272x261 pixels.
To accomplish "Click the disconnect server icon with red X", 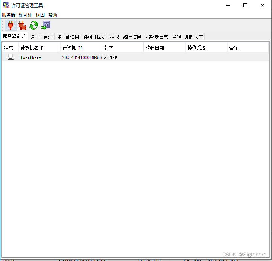I will pos(22,25).
